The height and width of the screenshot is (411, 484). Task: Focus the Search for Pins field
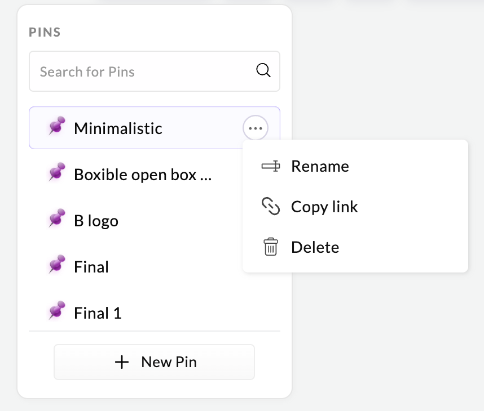coord(155,71)
